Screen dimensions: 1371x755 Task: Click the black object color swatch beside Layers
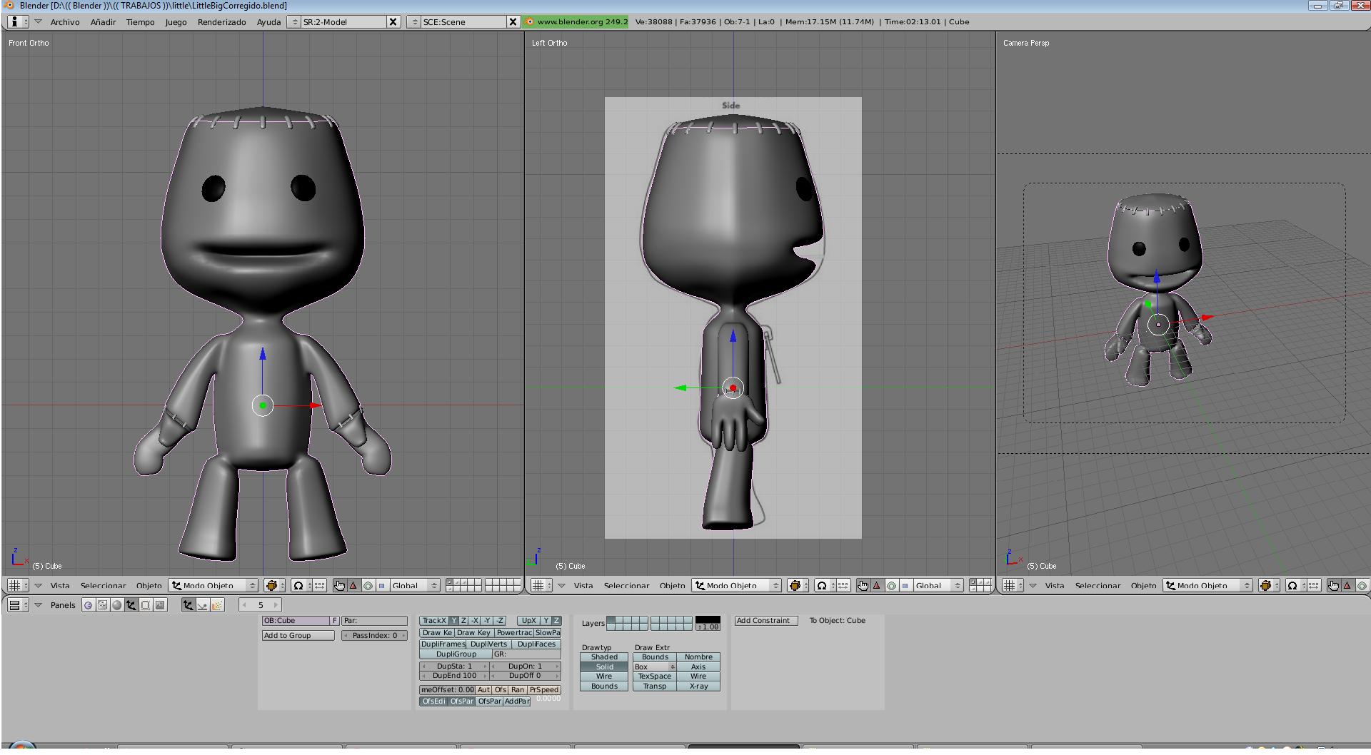(708, 619)
